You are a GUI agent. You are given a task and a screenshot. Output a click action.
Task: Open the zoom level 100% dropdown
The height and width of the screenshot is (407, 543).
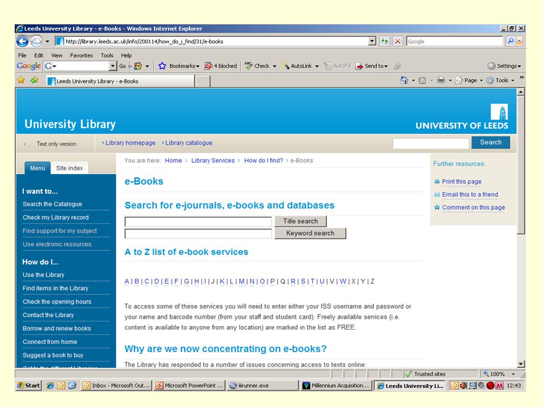(513, 374)
